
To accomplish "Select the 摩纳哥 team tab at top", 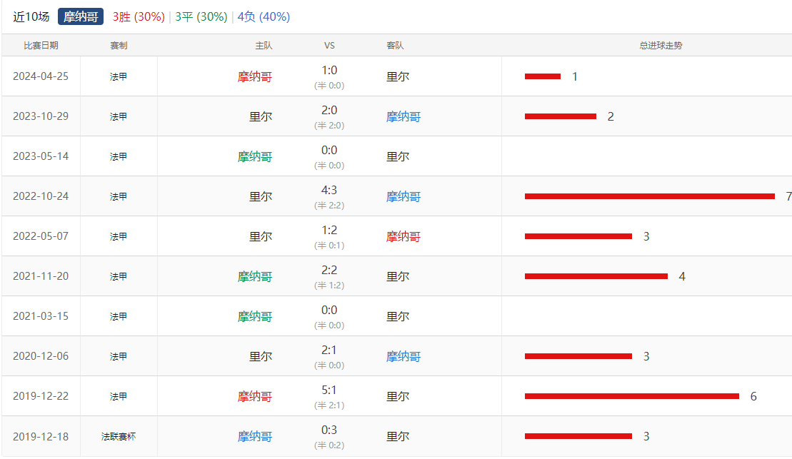I will (81, 16).
